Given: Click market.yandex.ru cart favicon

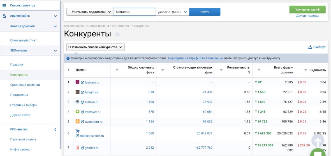Looking at the screenshot, I should tap(77, 131).
